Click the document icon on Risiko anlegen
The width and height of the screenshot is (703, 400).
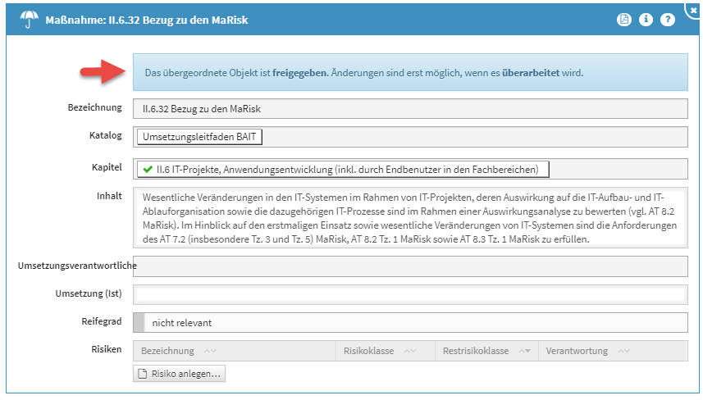pos(142,374)
